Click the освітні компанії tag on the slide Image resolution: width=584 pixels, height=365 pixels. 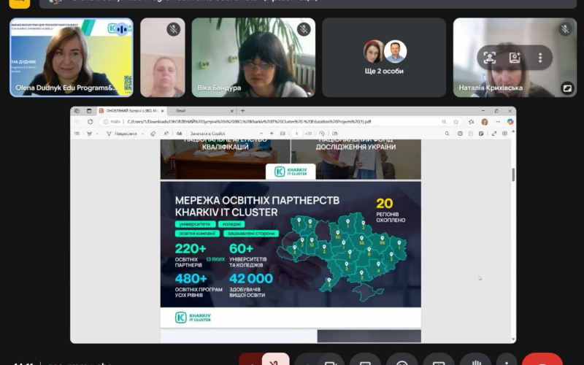[x=197, y=234]
